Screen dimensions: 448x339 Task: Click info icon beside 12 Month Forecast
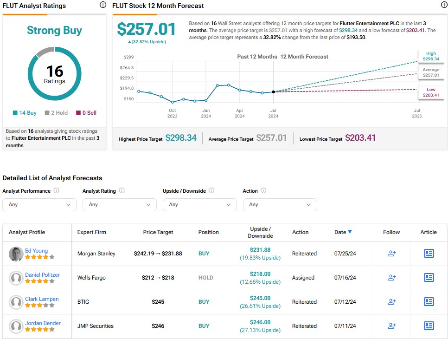click(443, 5)
